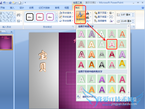
Task: Choose the black outlined A WordArt style
Action: [102, 64]
